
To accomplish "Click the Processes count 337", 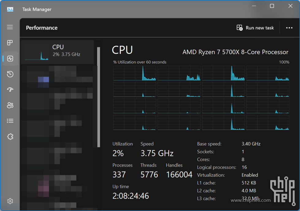I will (119, 175).
